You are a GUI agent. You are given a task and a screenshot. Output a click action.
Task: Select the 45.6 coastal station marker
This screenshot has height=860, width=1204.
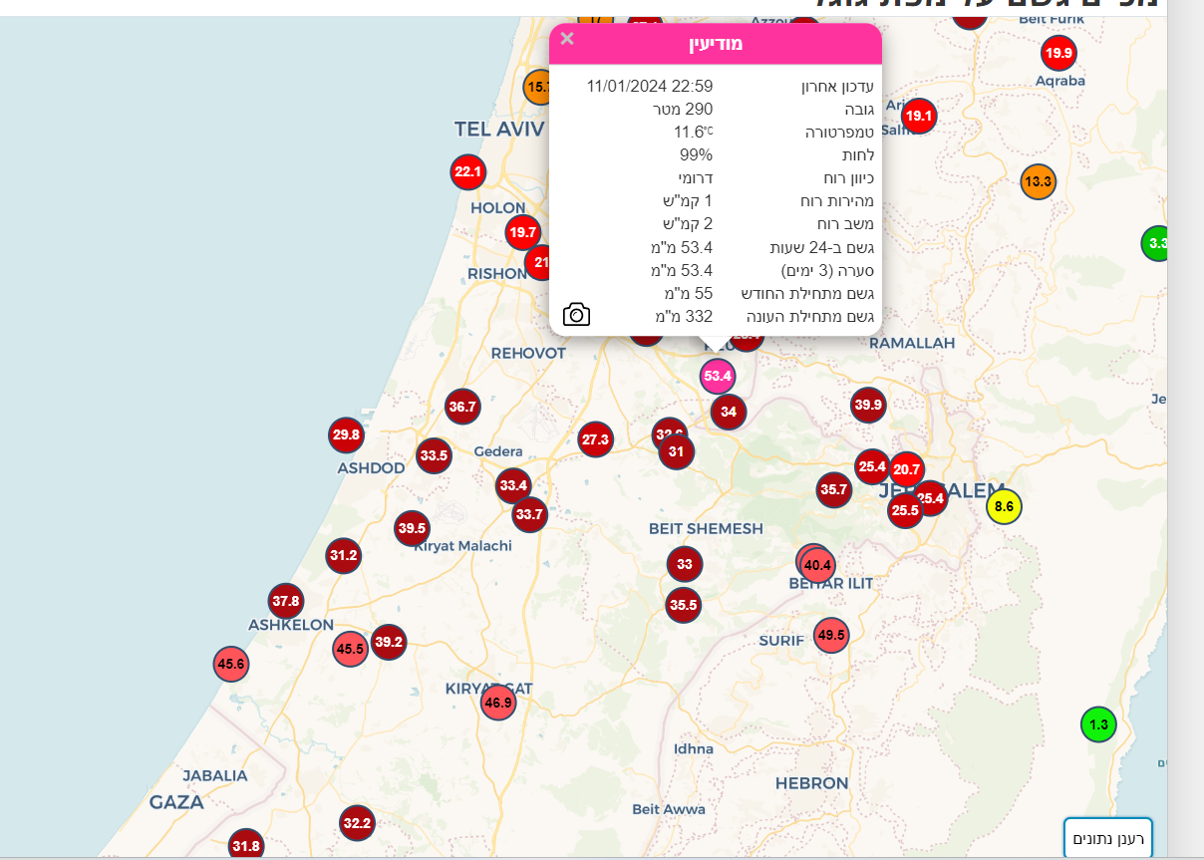[230, 664]
